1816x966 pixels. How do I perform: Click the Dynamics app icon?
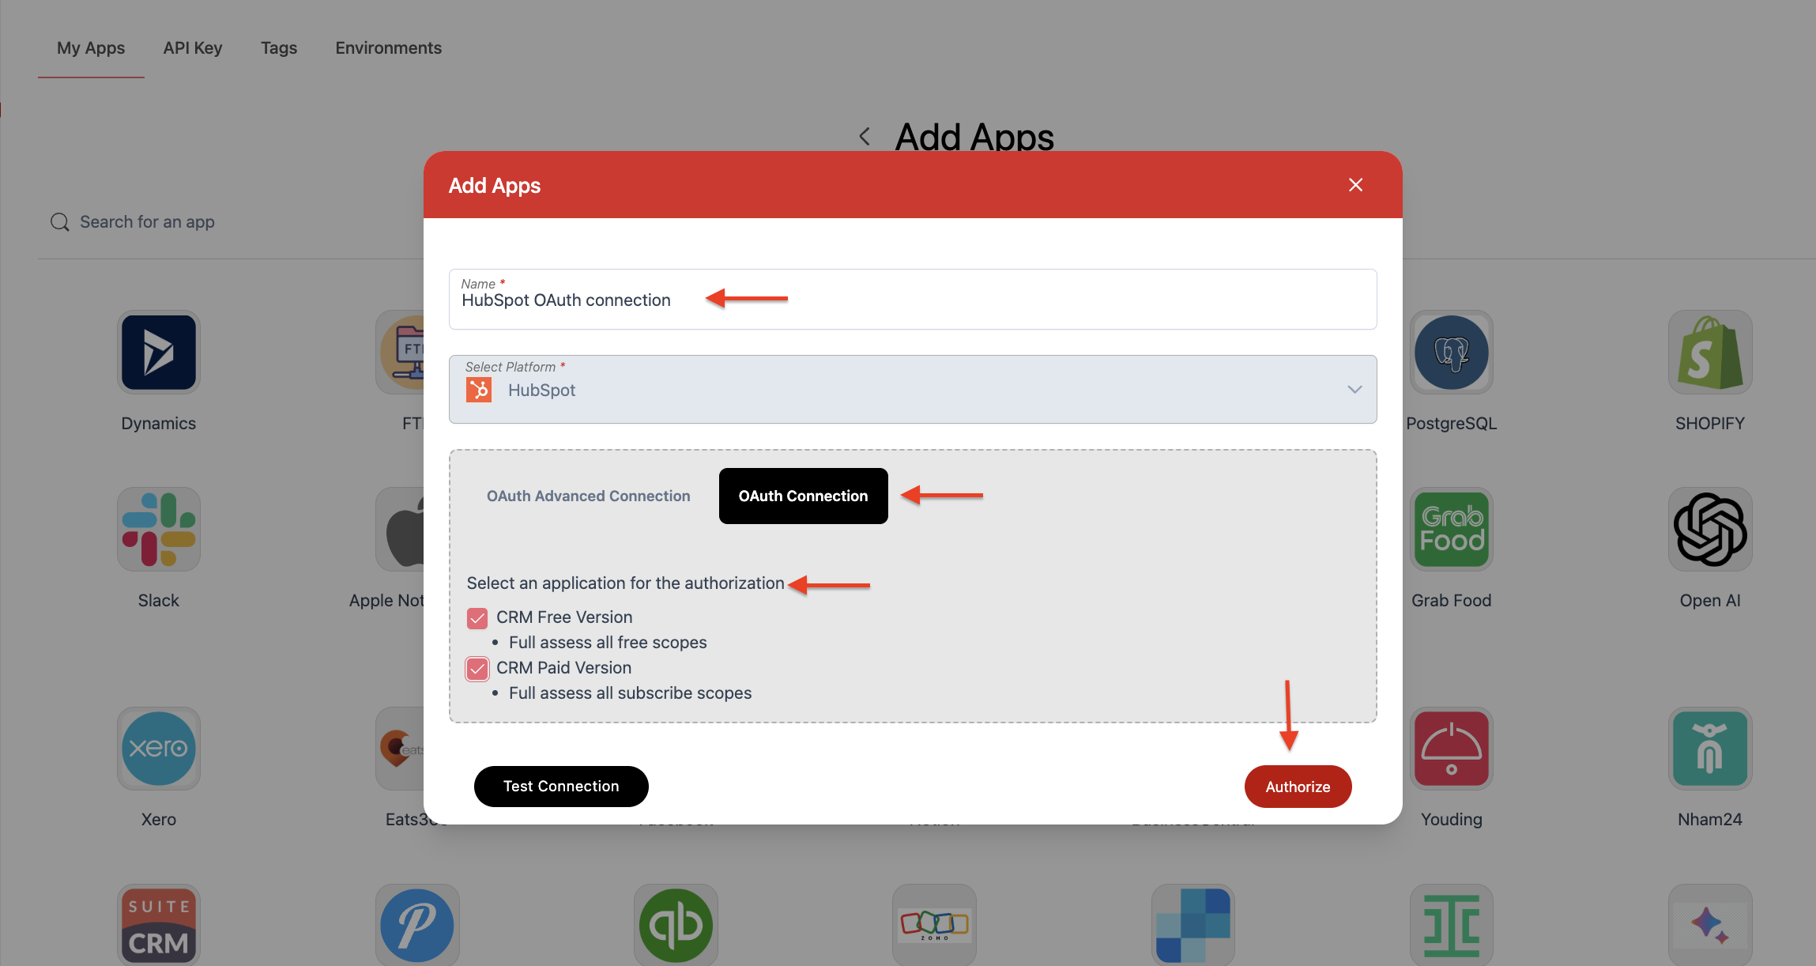(x=156, y=354)
